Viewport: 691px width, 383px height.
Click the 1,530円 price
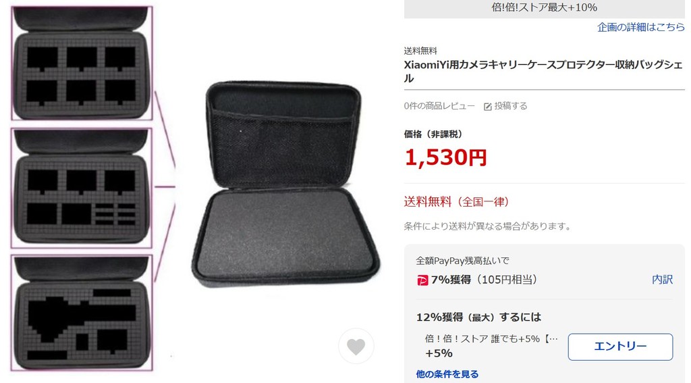[445, 157]
